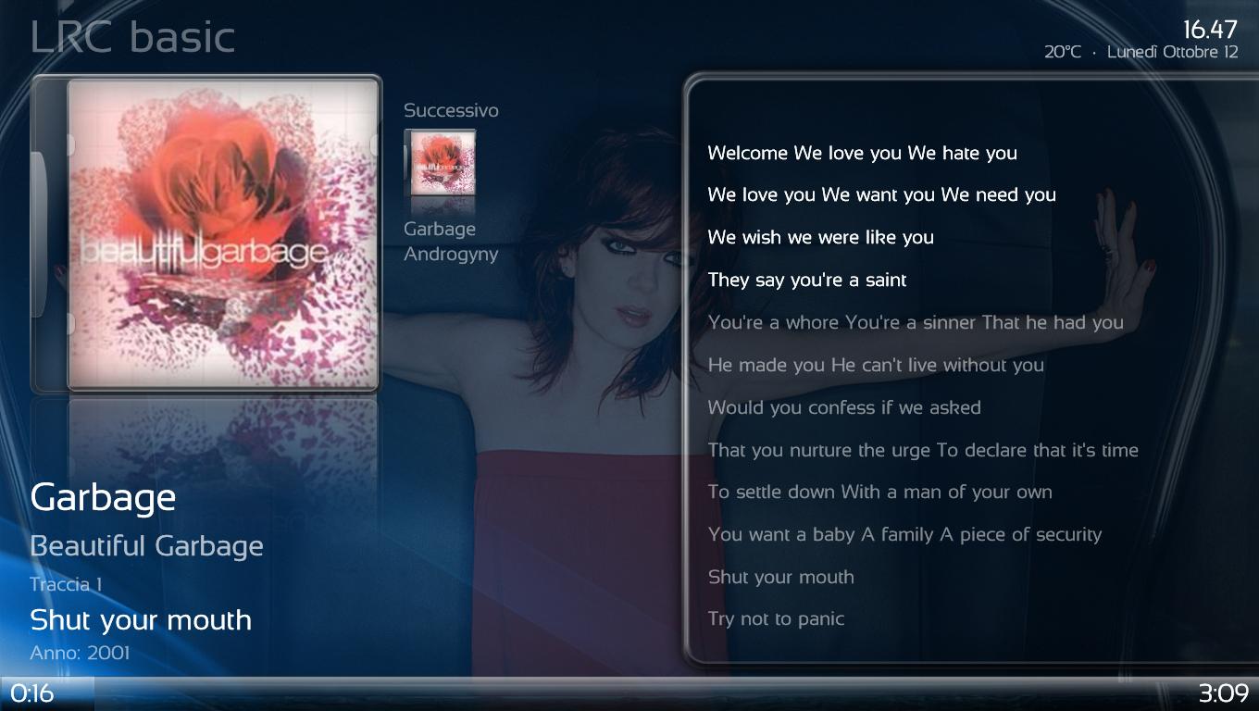Select lyric 'To settle down With a man of your own'

point(879,492)
